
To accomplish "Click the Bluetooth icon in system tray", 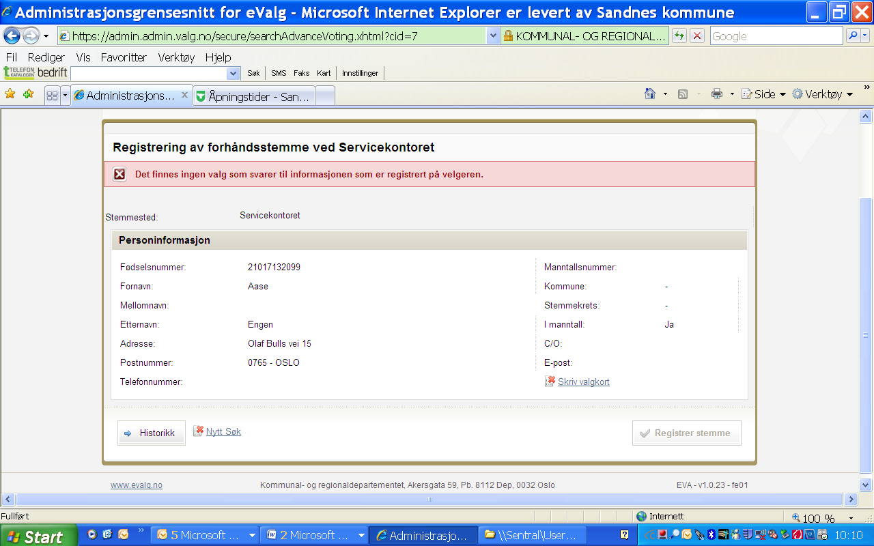I will (710, 535).
